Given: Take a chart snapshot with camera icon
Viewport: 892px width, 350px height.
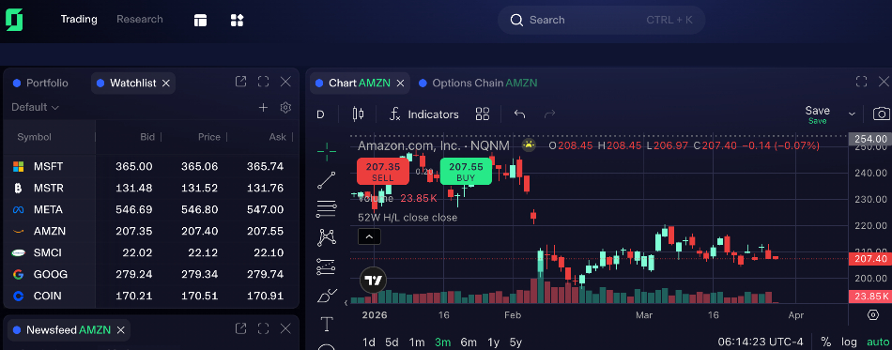Looking at the screenshot, I should [881, 114].
